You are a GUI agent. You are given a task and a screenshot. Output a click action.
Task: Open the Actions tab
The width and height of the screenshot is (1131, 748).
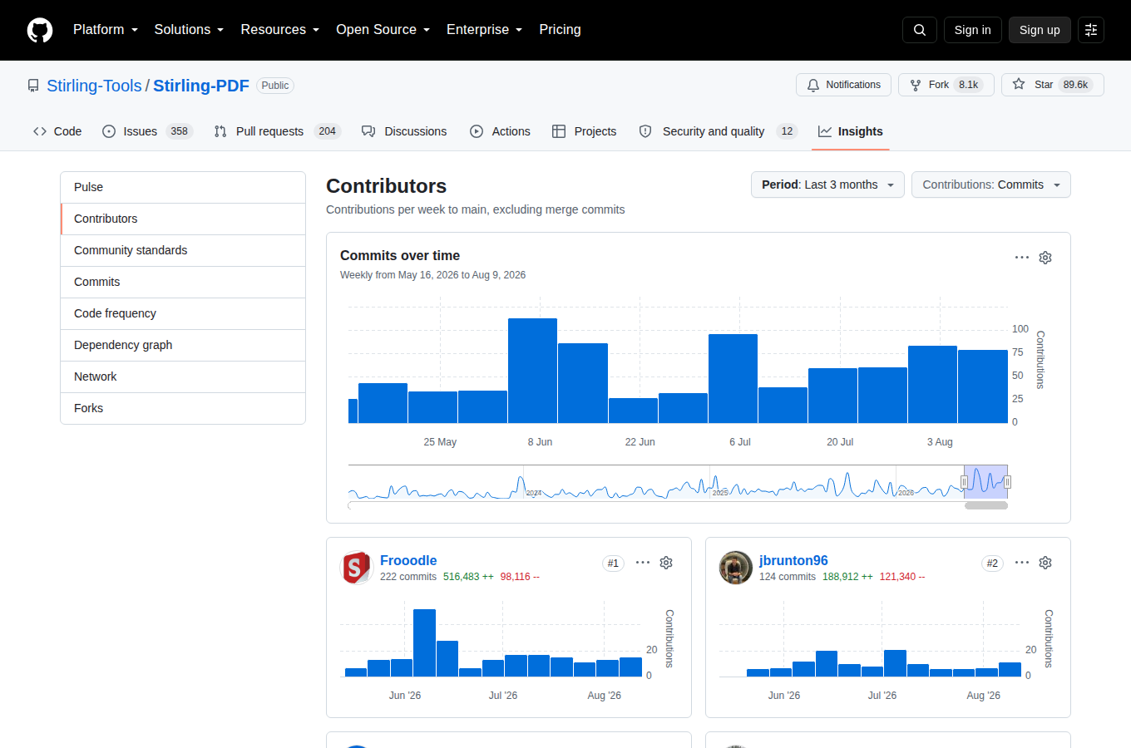coord(500,131)
